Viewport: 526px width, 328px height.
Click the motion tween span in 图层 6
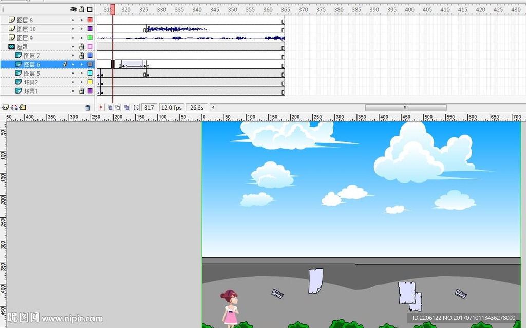click(132, 64)
